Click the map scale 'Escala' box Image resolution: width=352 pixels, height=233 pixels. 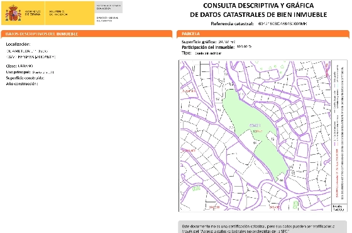click(x=339, y=208)
